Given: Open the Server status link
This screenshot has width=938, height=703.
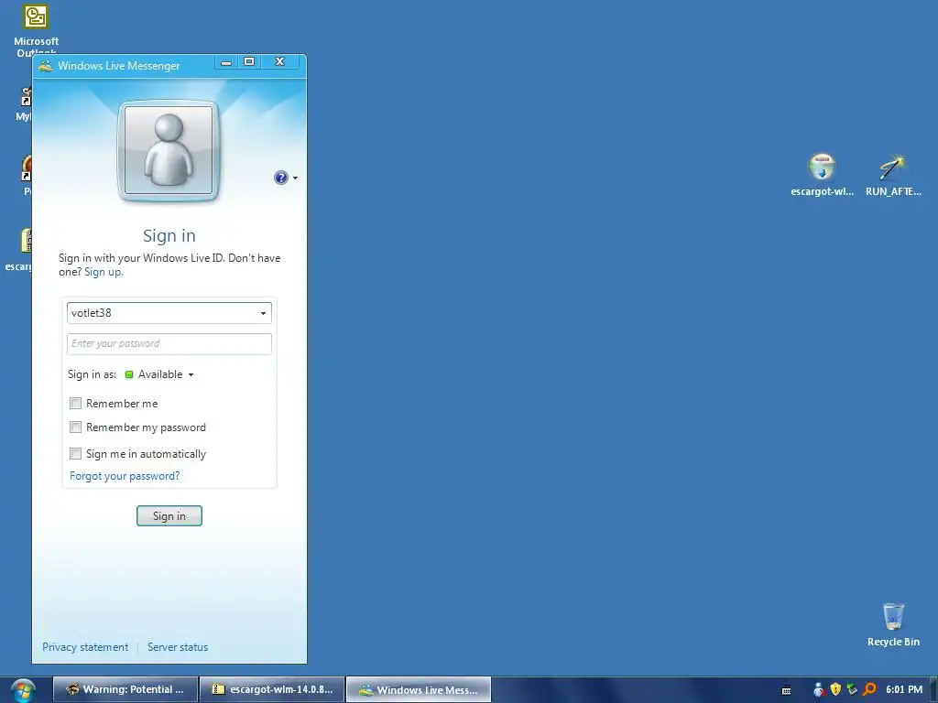Looking at the screenshot, I should [178, 647].
